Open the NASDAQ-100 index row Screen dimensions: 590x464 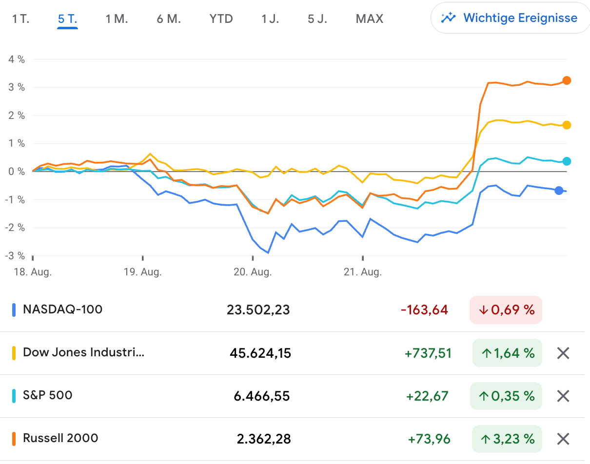pos(293,310)
